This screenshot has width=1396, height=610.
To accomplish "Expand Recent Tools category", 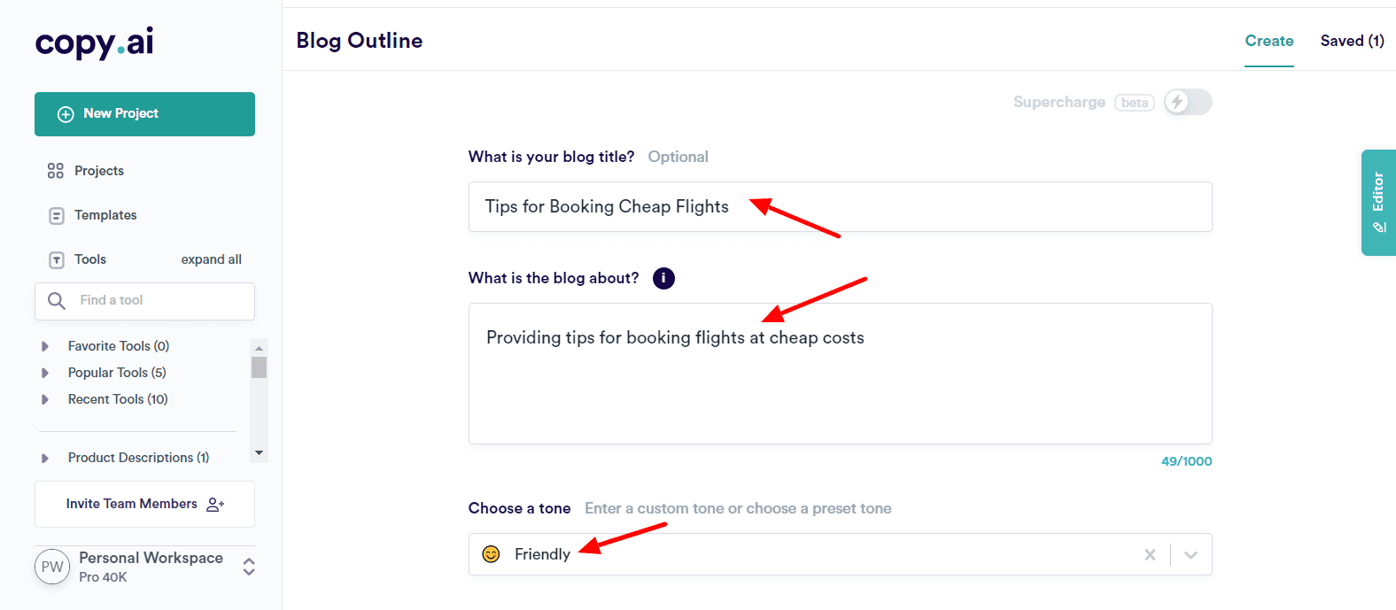I will 45,399.
